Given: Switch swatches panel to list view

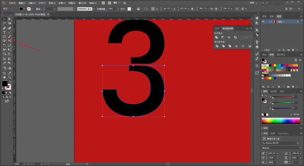Looking at the screenshot, I should 296,60.
